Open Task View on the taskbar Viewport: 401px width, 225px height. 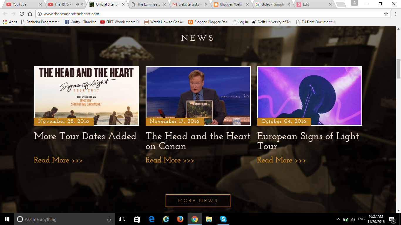point(122,219)
